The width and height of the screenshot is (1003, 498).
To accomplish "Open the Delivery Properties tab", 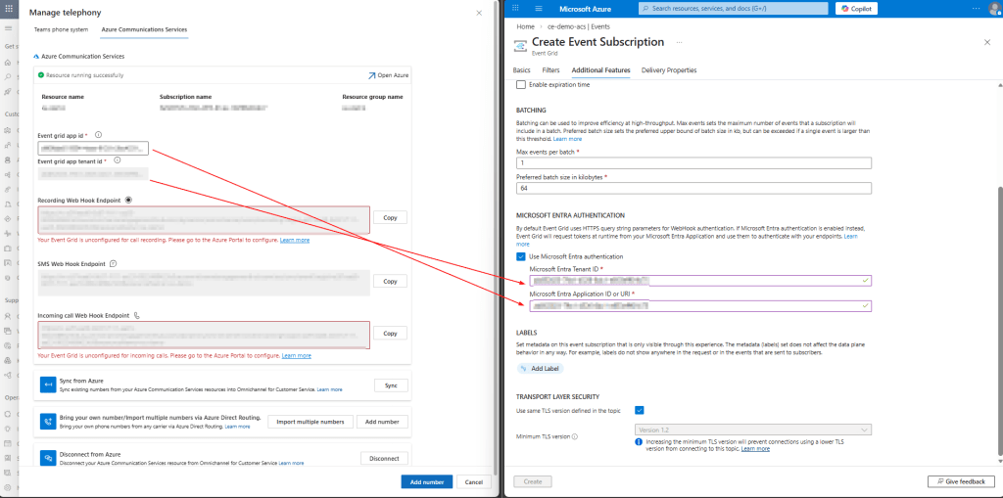I will [x=668, y=70].
